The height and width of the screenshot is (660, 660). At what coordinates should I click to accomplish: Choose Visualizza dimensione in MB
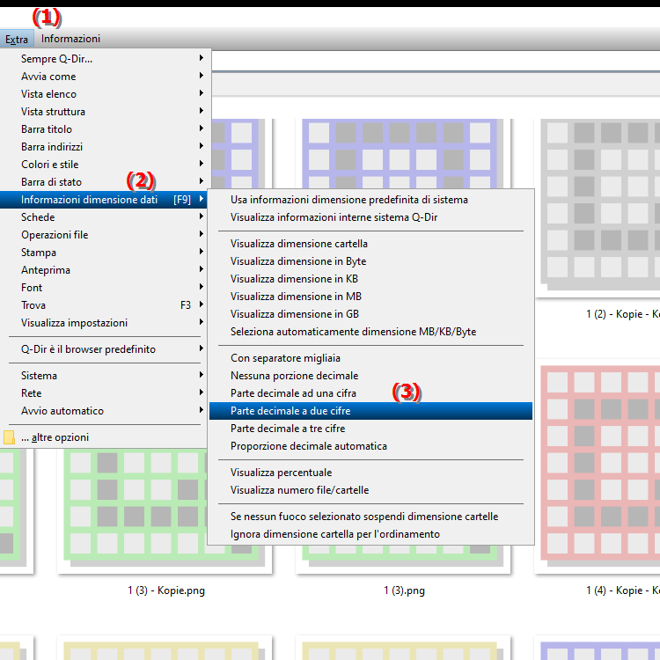[370, 297]
